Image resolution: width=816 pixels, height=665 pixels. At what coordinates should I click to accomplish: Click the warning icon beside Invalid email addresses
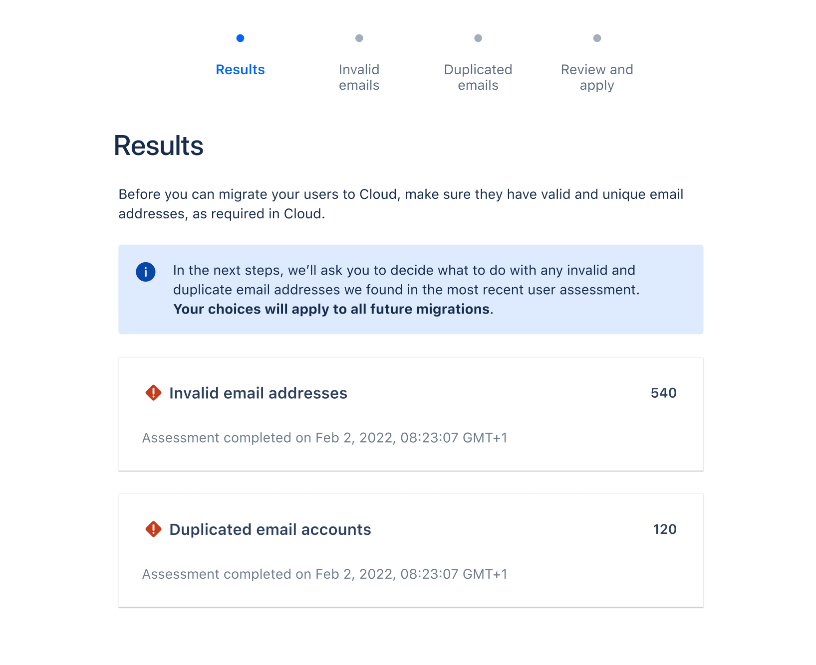(x=153, y=393)
